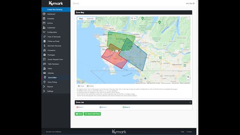Click the Fees & Discounts tag icon
The height and width of the screenshot is (135, 240).
pyautogui.click(x=44, y=37)
